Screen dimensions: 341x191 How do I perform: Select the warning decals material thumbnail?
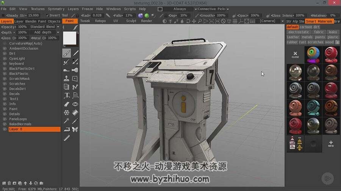(295, 144)
